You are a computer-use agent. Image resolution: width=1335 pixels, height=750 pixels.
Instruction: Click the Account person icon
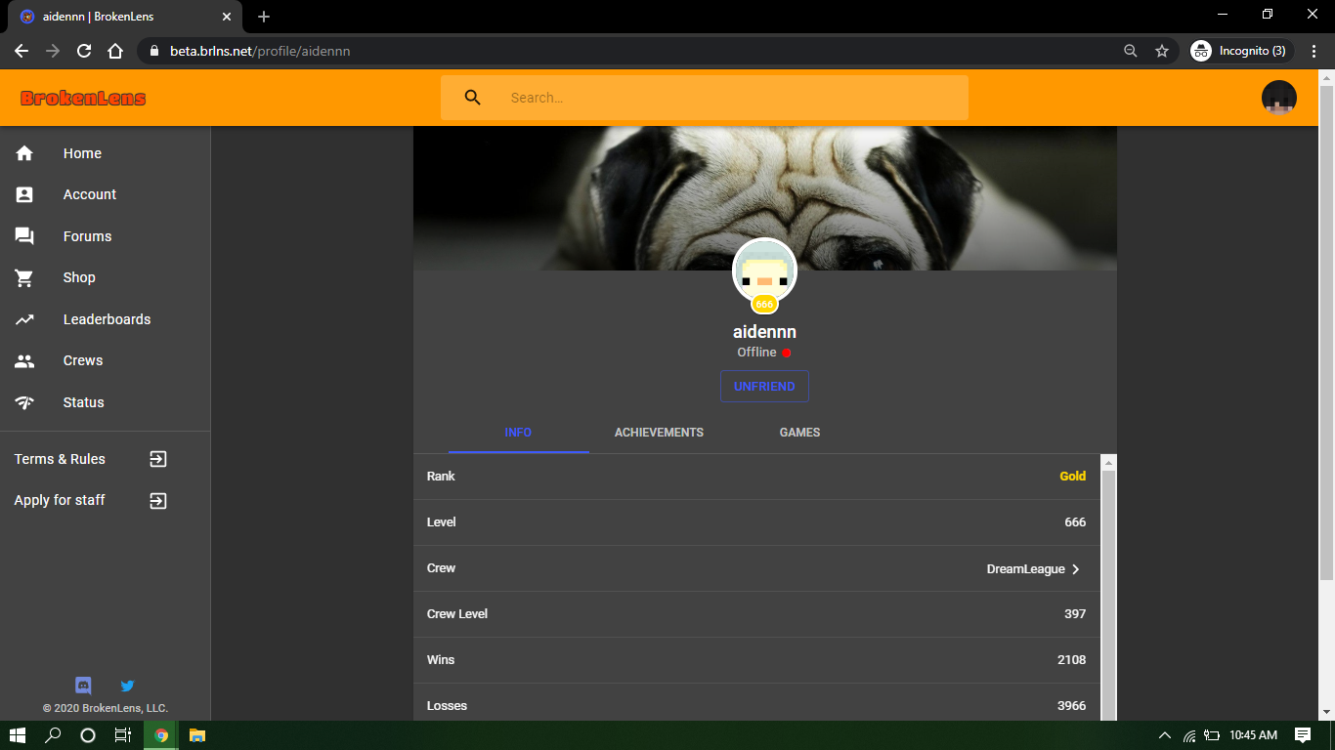(24, 194)
